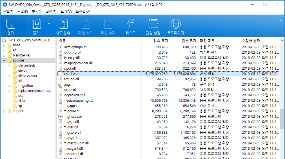Click the Add File (파일 추가) icon
Image resolution: width=285 pixels, height=159 pixels.
[x=86, y=24]
